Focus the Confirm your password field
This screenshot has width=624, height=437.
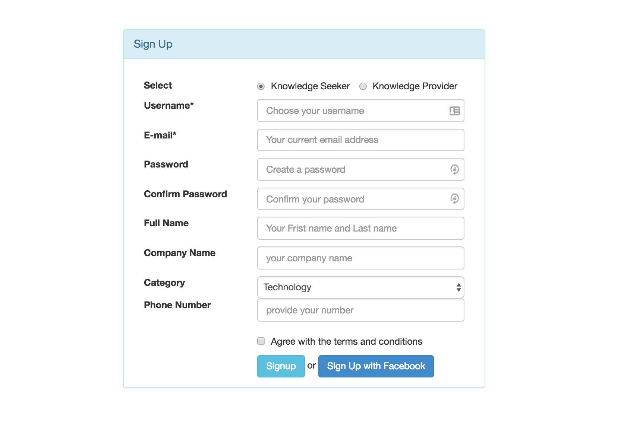click(354, 199)
